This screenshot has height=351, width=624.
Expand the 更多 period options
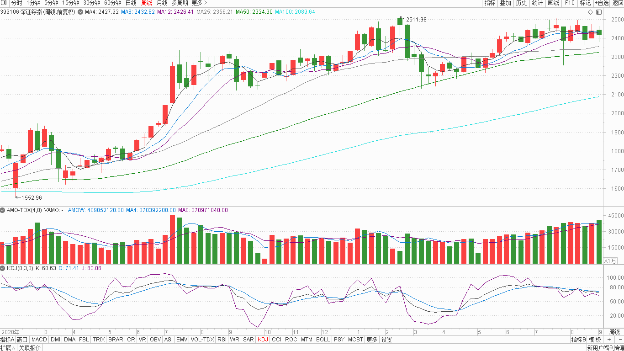[199, 3]
